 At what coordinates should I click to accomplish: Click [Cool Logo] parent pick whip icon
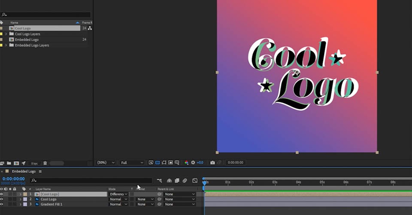point(159,194)
